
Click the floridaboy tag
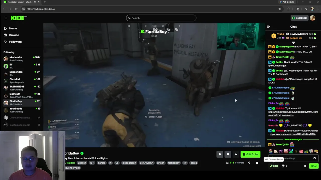pyautogui.click(x=174, y=163)
